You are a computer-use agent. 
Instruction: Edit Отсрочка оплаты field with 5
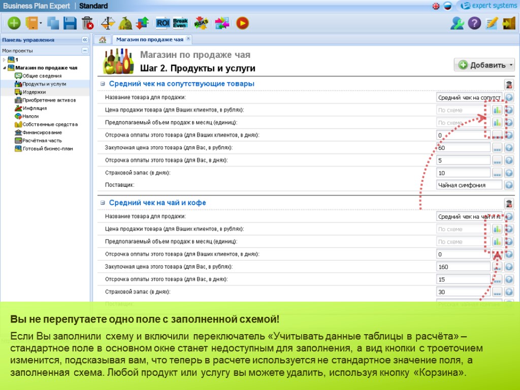(463, 160)
